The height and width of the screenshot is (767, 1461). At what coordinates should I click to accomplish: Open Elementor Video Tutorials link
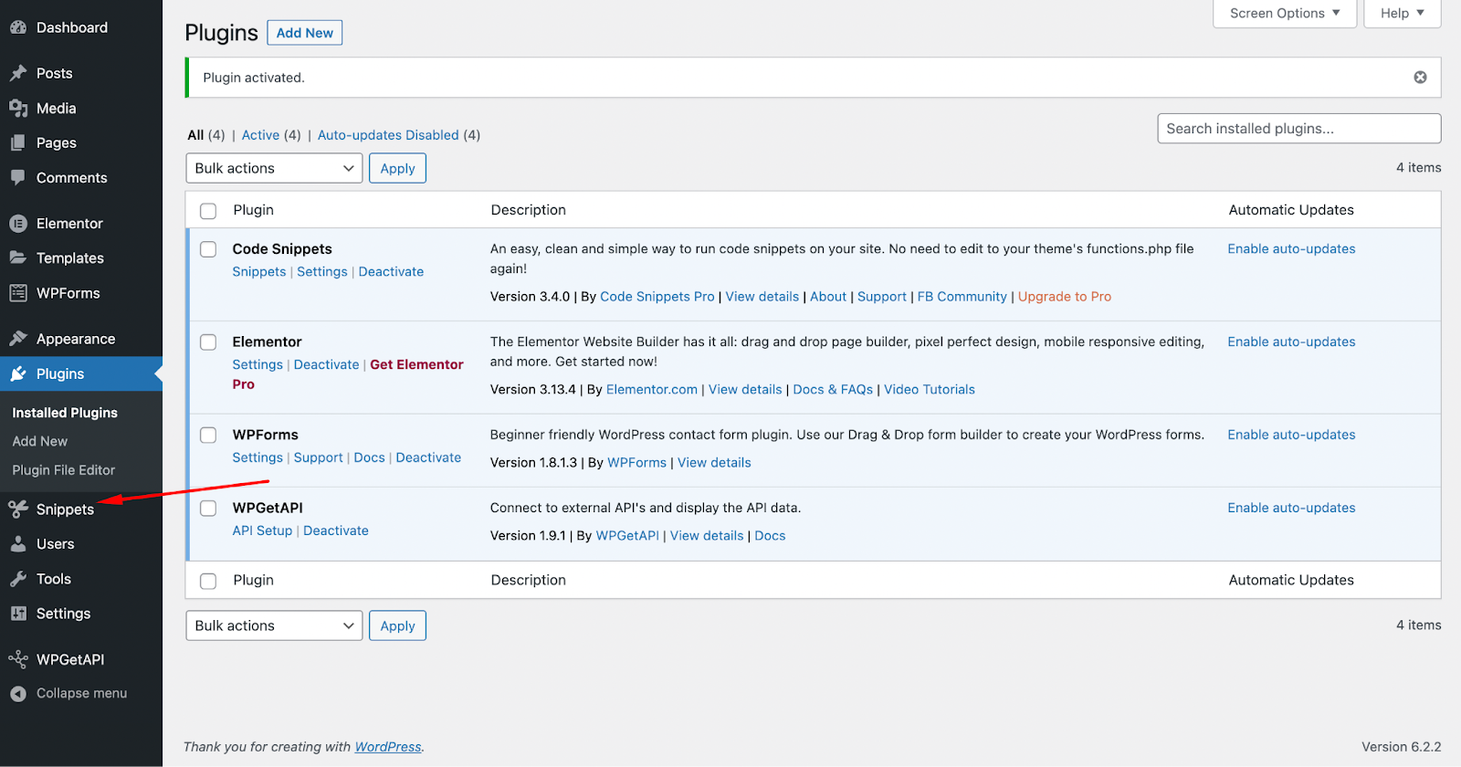click(x=930, y=390)
